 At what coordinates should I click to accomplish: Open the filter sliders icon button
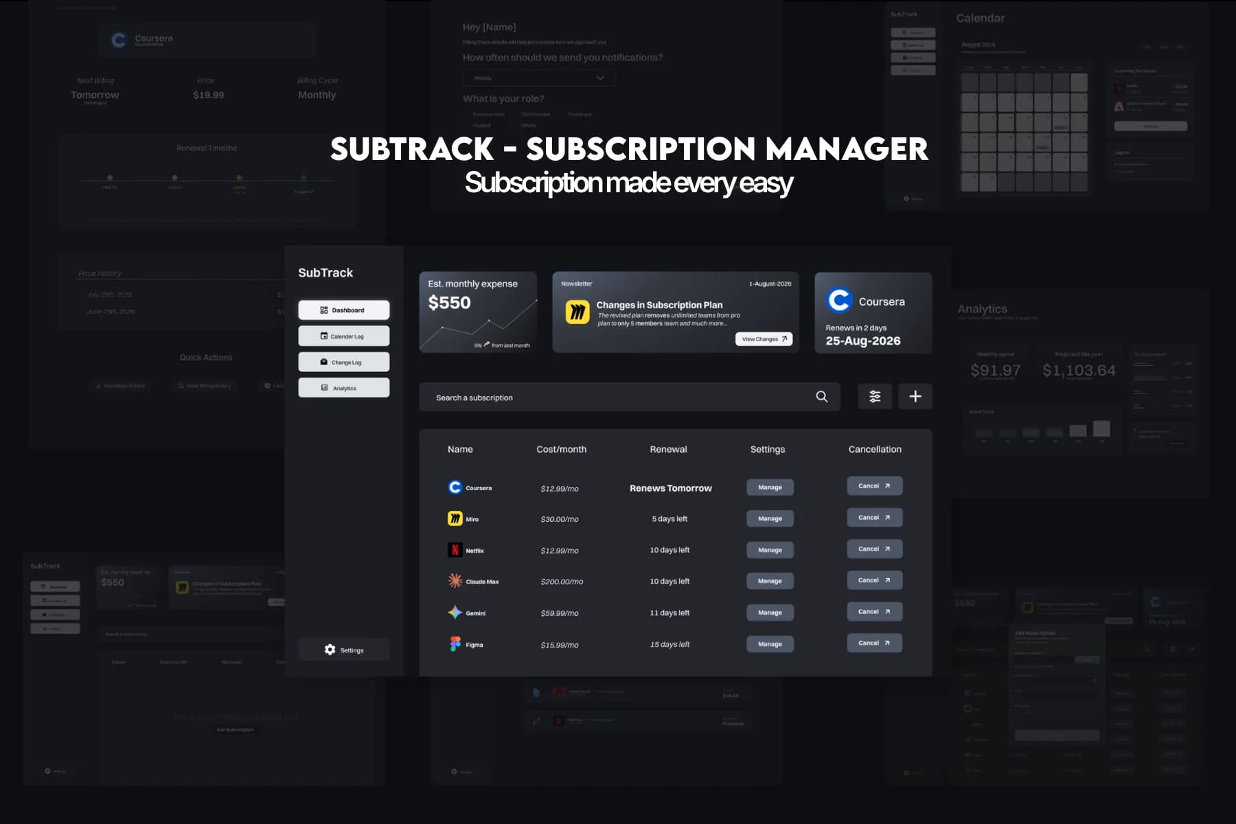click(875, 396)
